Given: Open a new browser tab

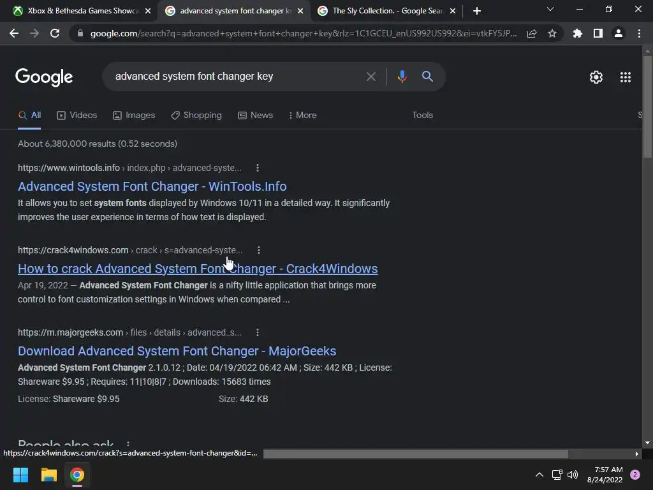Looking at the screenshot, I should [477, 11].
